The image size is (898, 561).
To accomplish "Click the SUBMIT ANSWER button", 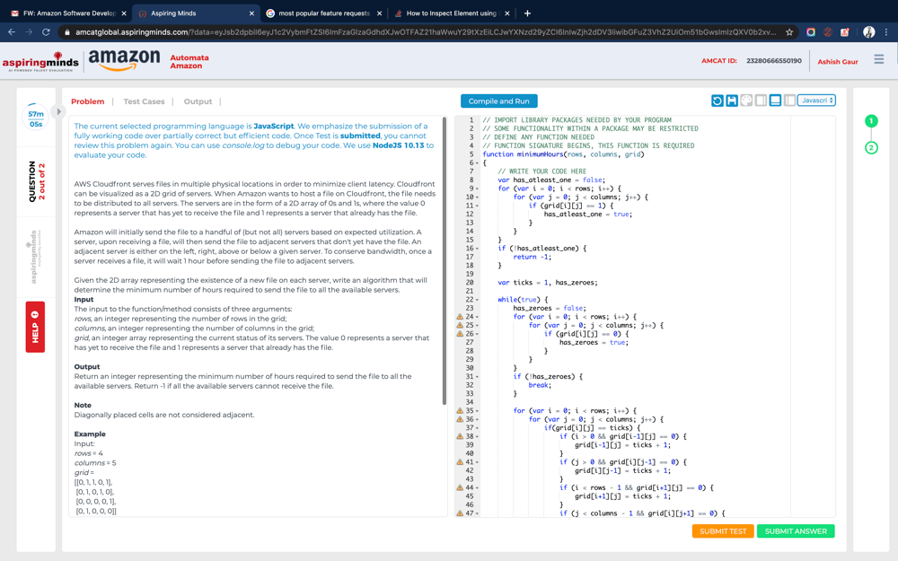I will coord(796,531).
